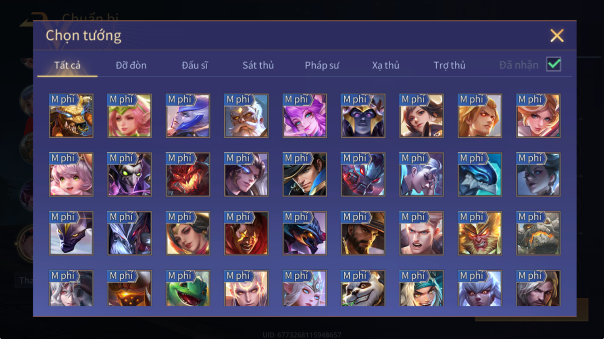Open the Đấu sĩ tab

[x=195, y=65]
